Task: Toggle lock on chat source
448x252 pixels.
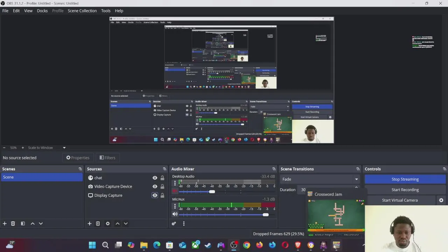Action: pyautogui.click(x=162, y=178)
